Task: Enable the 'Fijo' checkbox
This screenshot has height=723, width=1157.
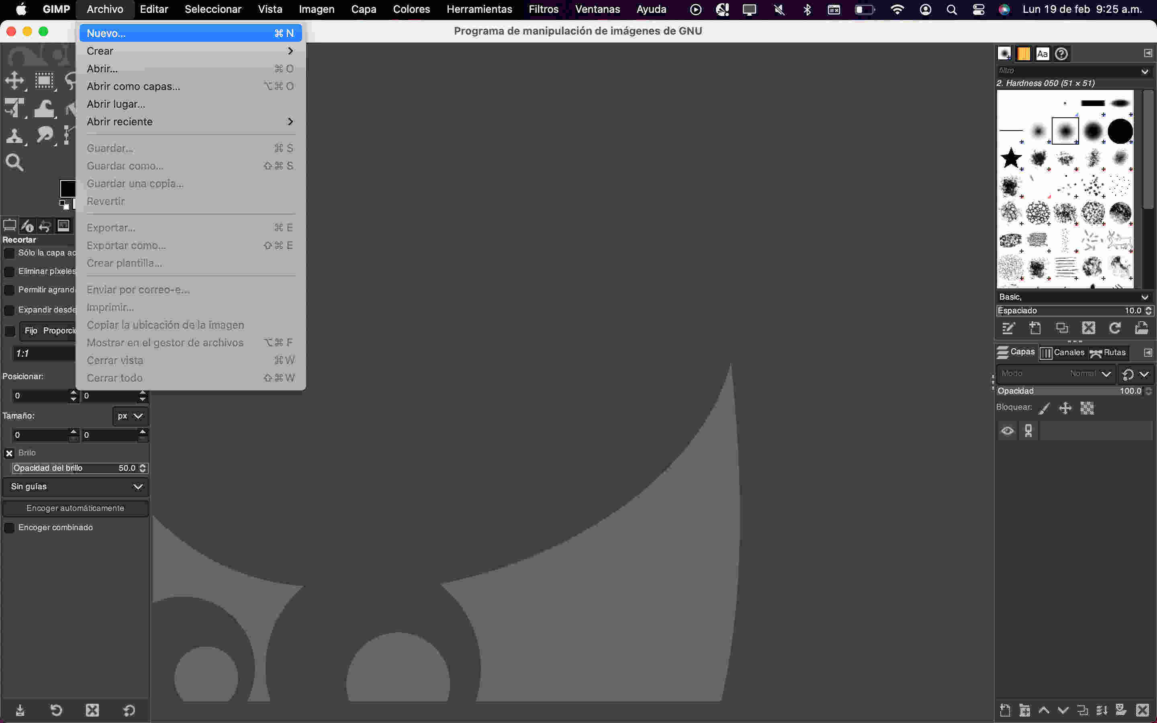Action: pos(9,331)
